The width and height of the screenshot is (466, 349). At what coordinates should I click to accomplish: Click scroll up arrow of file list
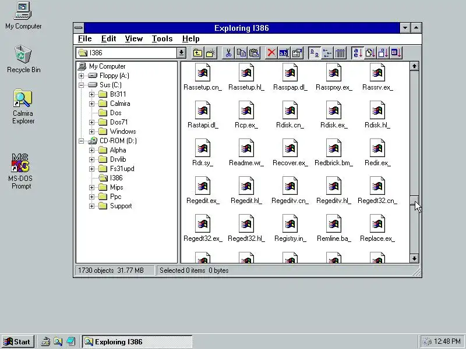414,66
